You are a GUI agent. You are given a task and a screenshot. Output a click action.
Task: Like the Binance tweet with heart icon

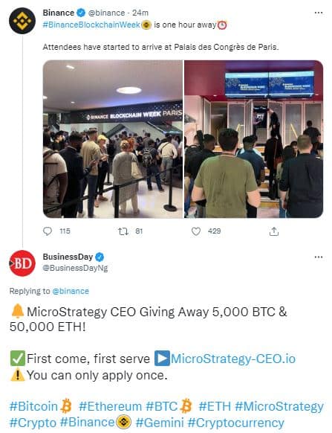click(196, 231)
